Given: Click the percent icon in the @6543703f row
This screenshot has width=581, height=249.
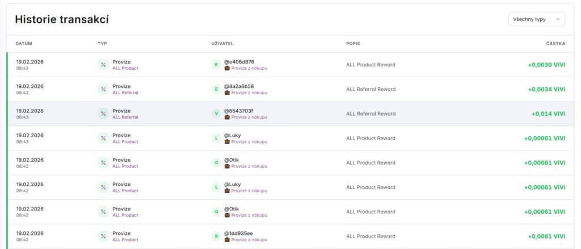Looking at the screenshot, I should pyautogui.click(x=103, y=114).
